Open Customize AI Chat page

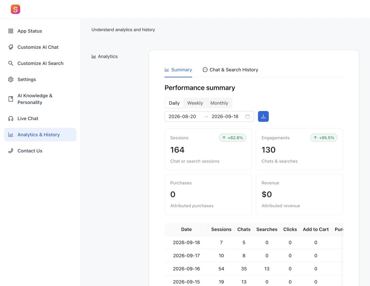coord(40,47)
